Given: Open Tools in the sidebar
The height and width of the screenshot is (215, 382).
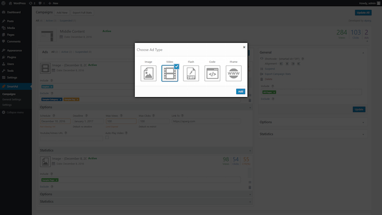Looking at the screenshot, I should point(10,71).
